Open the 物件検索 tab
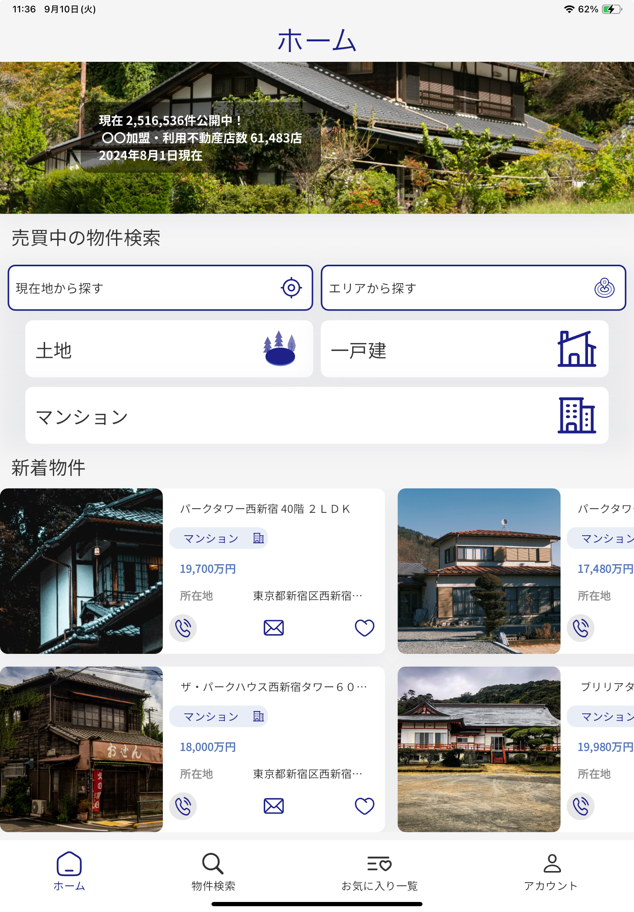 click(x=213, y=871)
